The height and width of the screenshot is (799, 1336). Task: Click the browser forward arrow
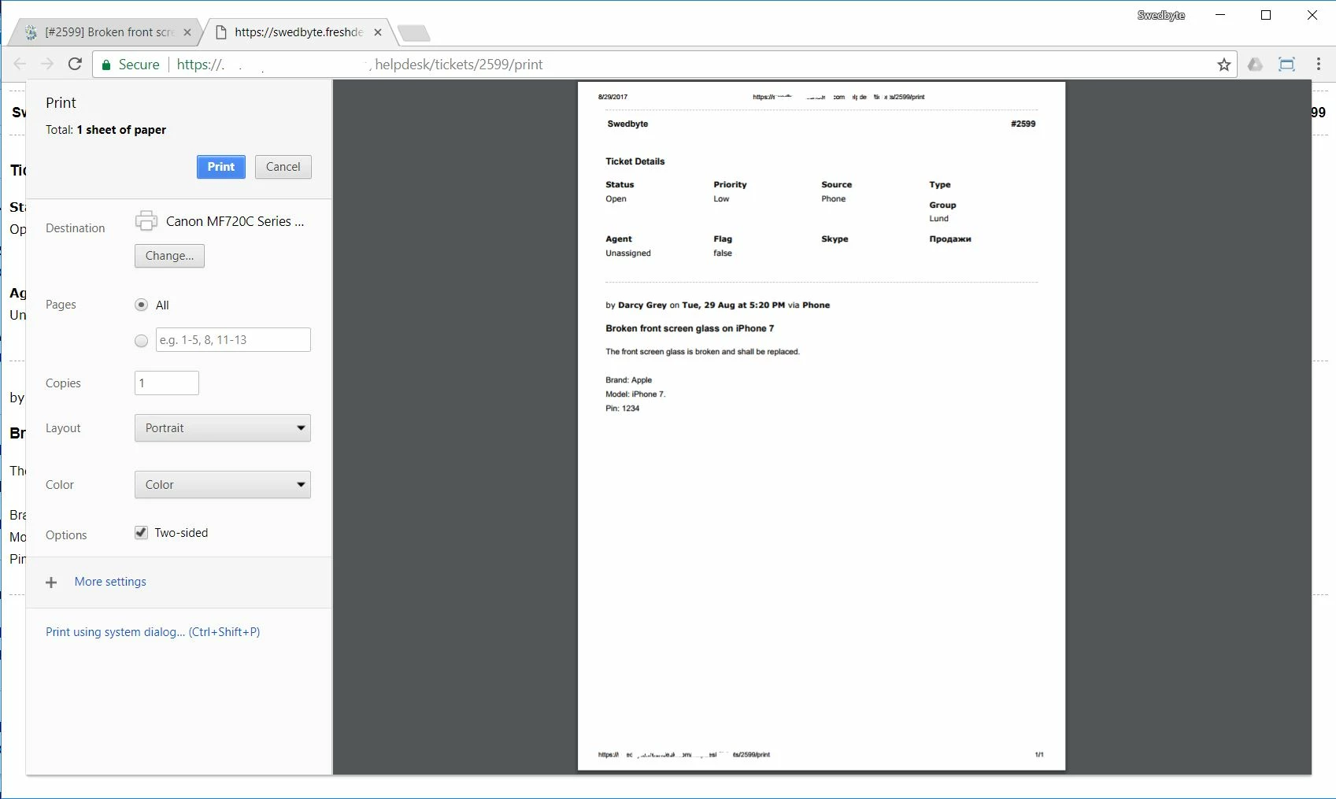pyautogui.click(x=47, y=65)
